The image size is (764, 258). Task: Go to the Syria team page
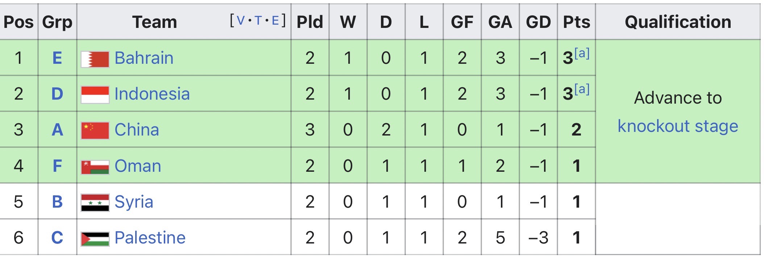(x=134, y=202)
